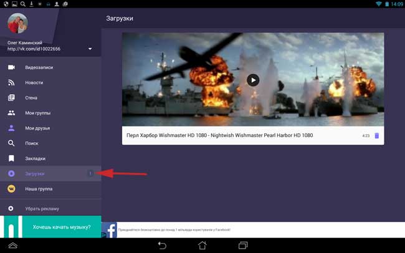Click the Наша группа VK icon
405x253 pixels.
(11, 189)
